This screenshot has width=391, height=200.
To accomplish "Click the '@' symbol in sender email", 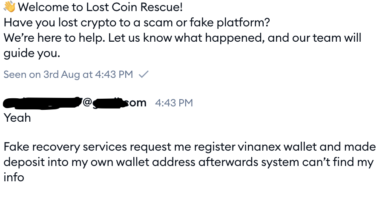I will 87,103.
